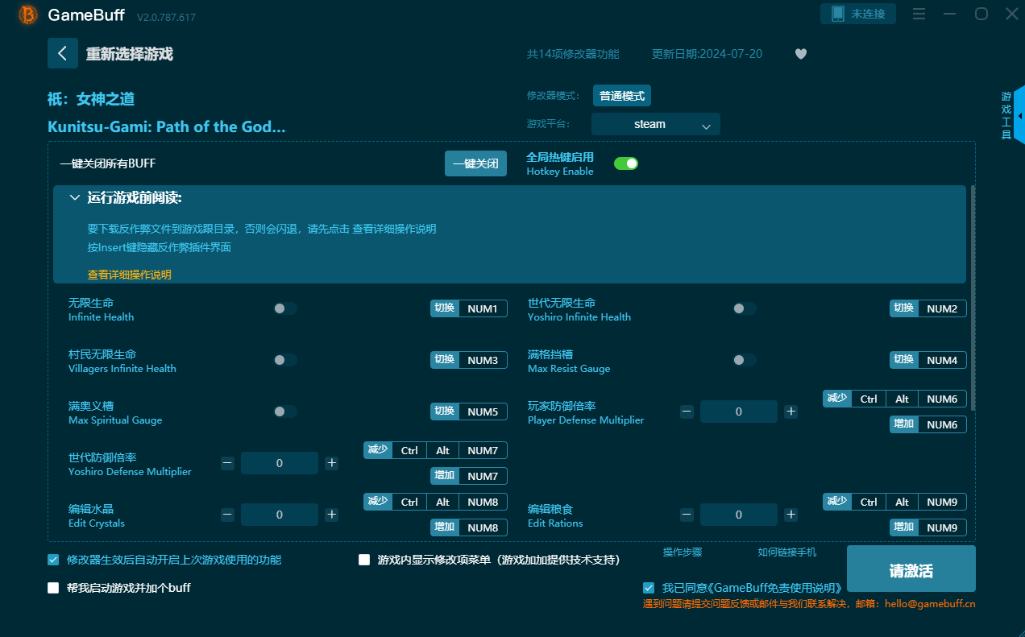Click increase NUM9 hotkey for Edit Rations
The image size is (1025, 637).
coord(942,527)
